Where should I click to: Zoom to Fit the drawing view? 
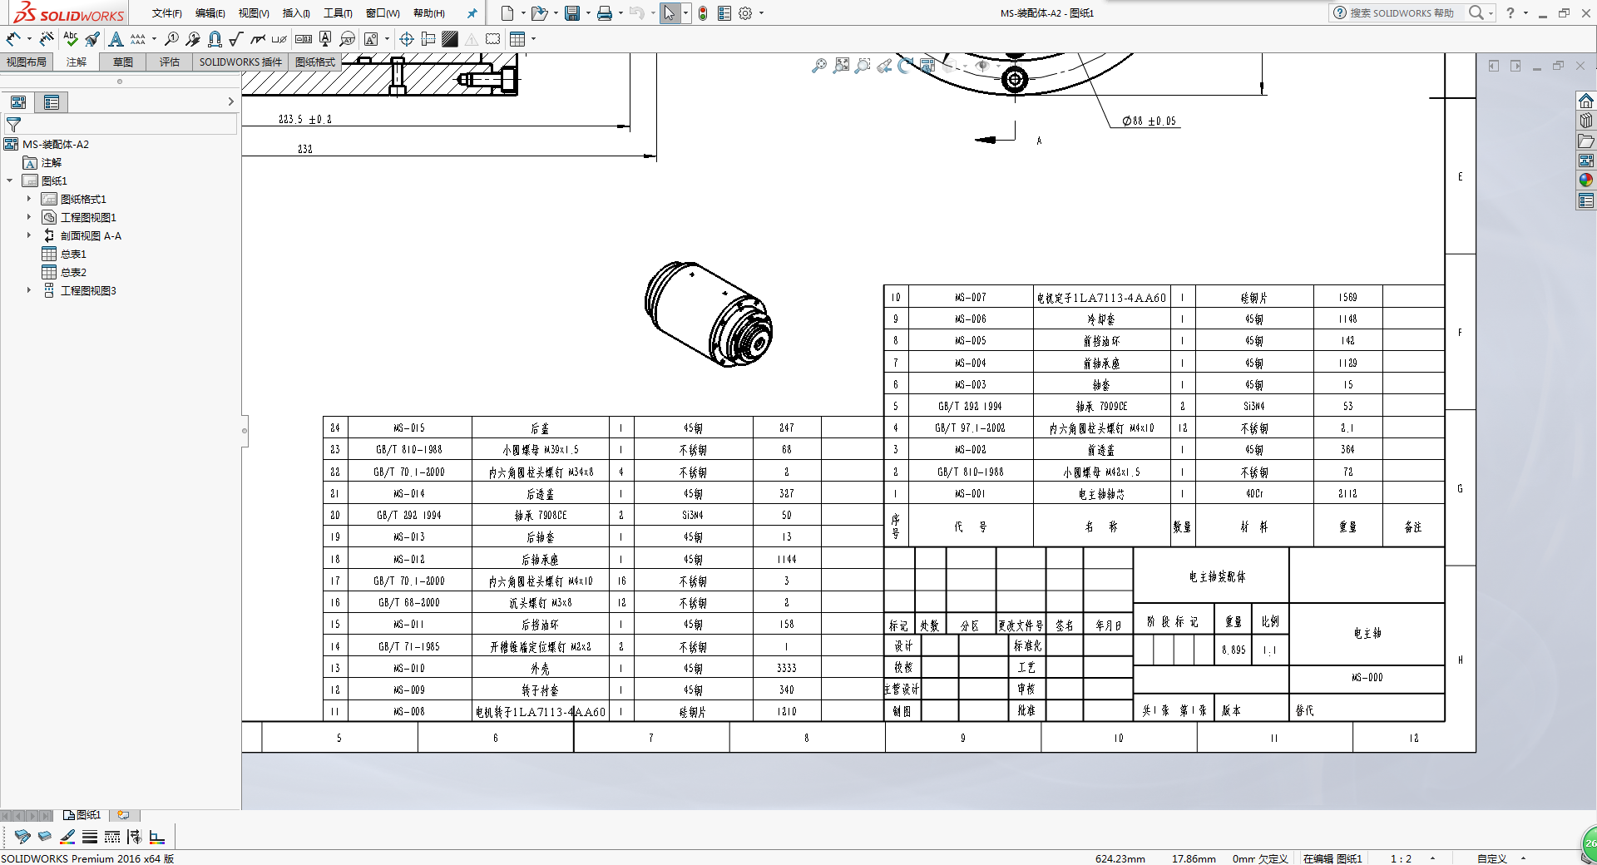[842, 65]
